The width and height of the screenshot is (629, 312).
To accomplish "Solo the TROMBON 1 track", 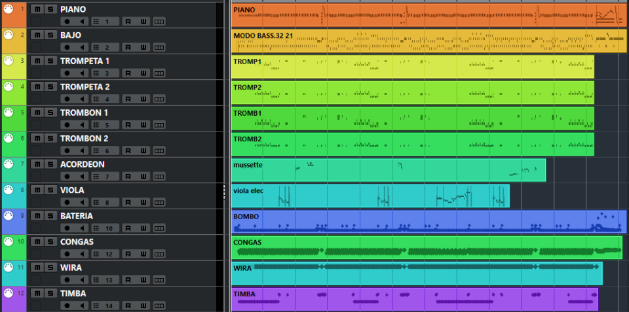I will pyautogui.click(x=50, y=113).
